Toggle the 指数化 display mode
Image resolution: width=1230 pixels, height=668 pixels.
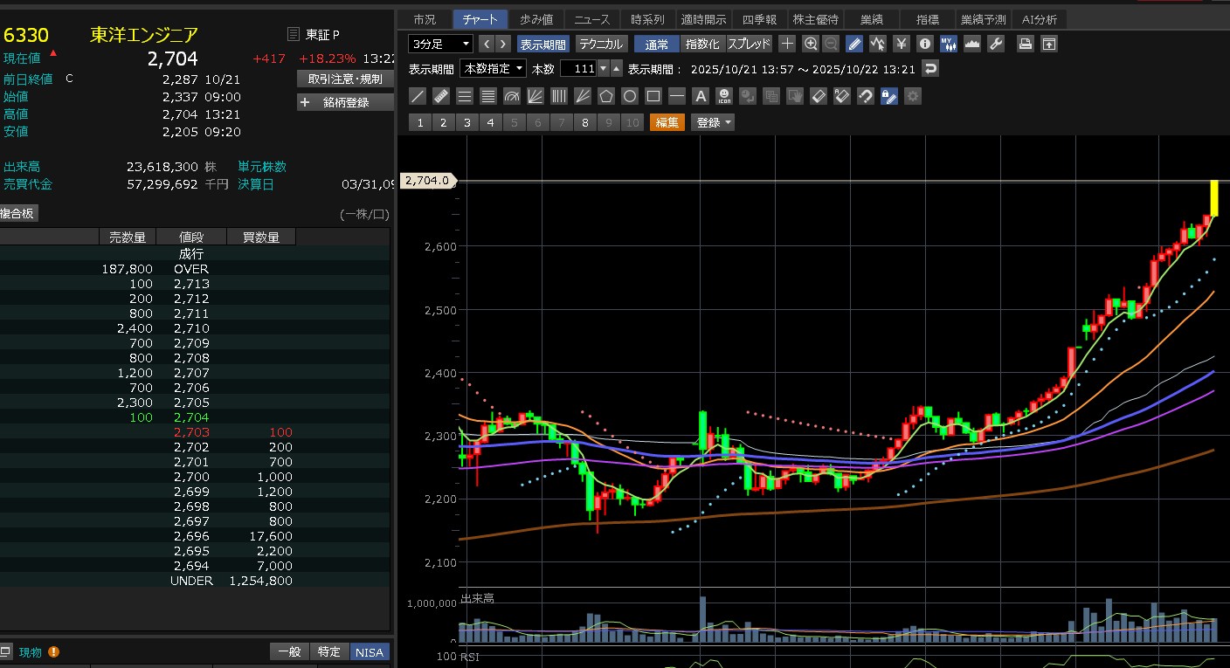702,44
